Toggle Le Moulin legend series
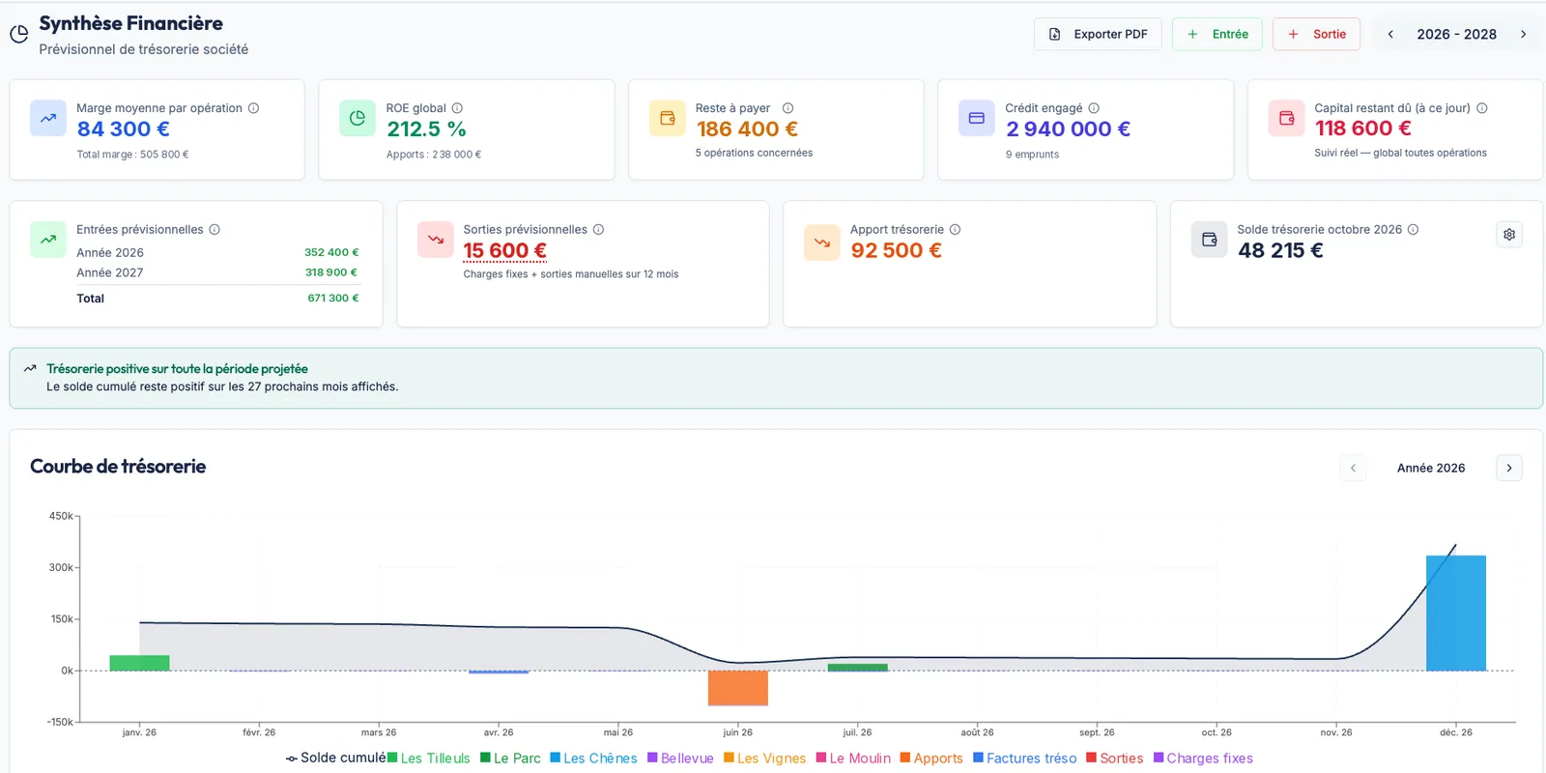The width and height of the screenshot is (1546, 773). (x=853, y=758)
